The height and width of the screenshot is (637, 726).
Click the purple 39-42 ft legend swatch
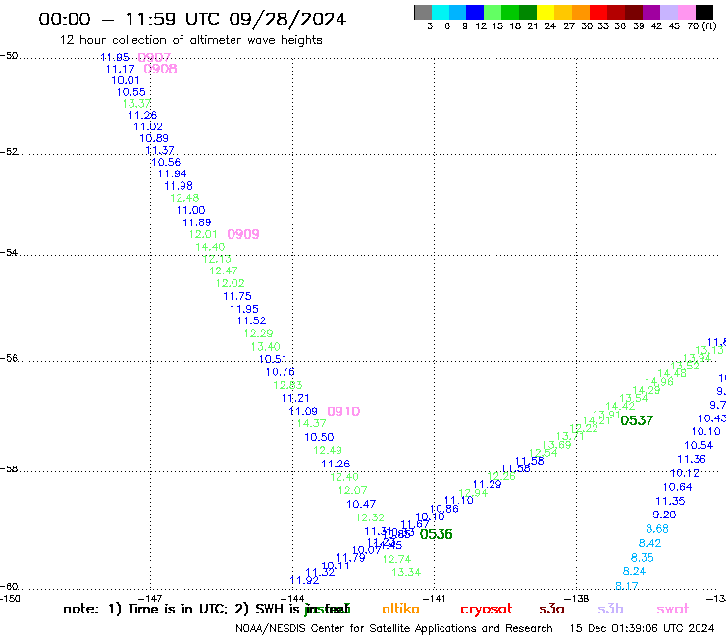coord(651,12)
